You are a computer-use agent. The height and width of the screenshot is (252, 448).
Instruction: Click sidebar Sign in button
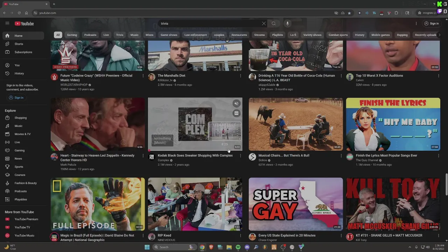click(x=16, y=98)
